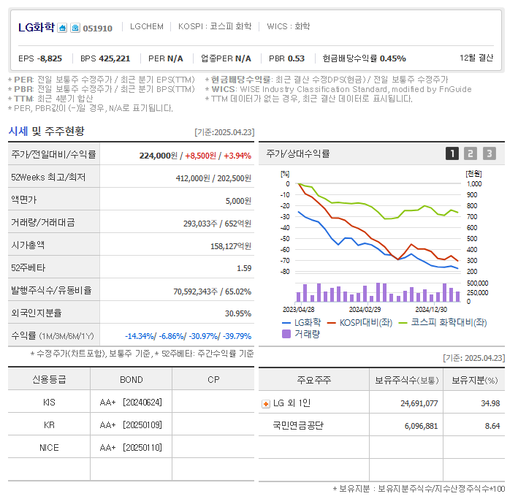Click the 6M return -30.97%
The image size is (518, 499).
(x=204, y=336)
